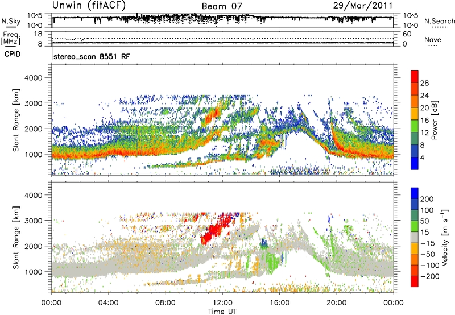Click the '16' power colorbar tick

(x=424, y=121)
